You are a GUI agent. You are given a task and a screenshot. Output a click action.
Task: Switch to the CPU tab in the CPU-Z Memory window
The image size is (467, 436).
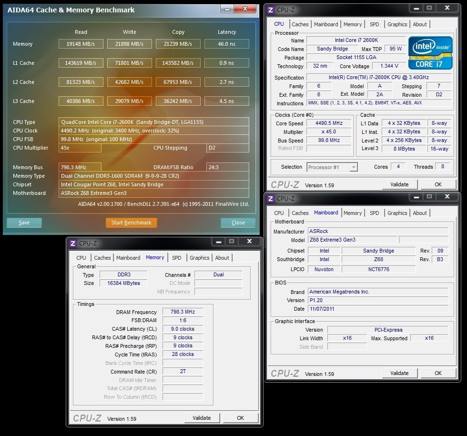(81, 258)
